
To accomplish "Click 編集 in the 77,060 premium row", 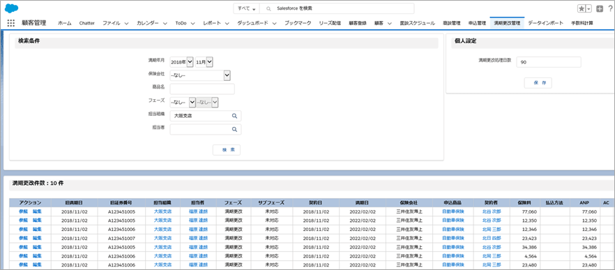I will (37, 211).
